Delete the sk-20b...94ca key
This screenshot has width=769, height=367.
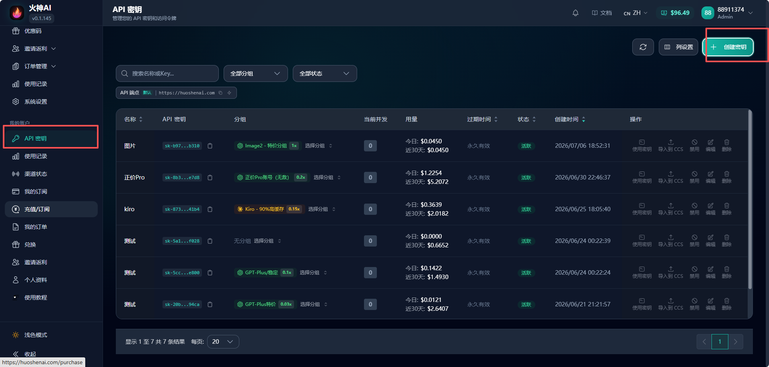726,304
